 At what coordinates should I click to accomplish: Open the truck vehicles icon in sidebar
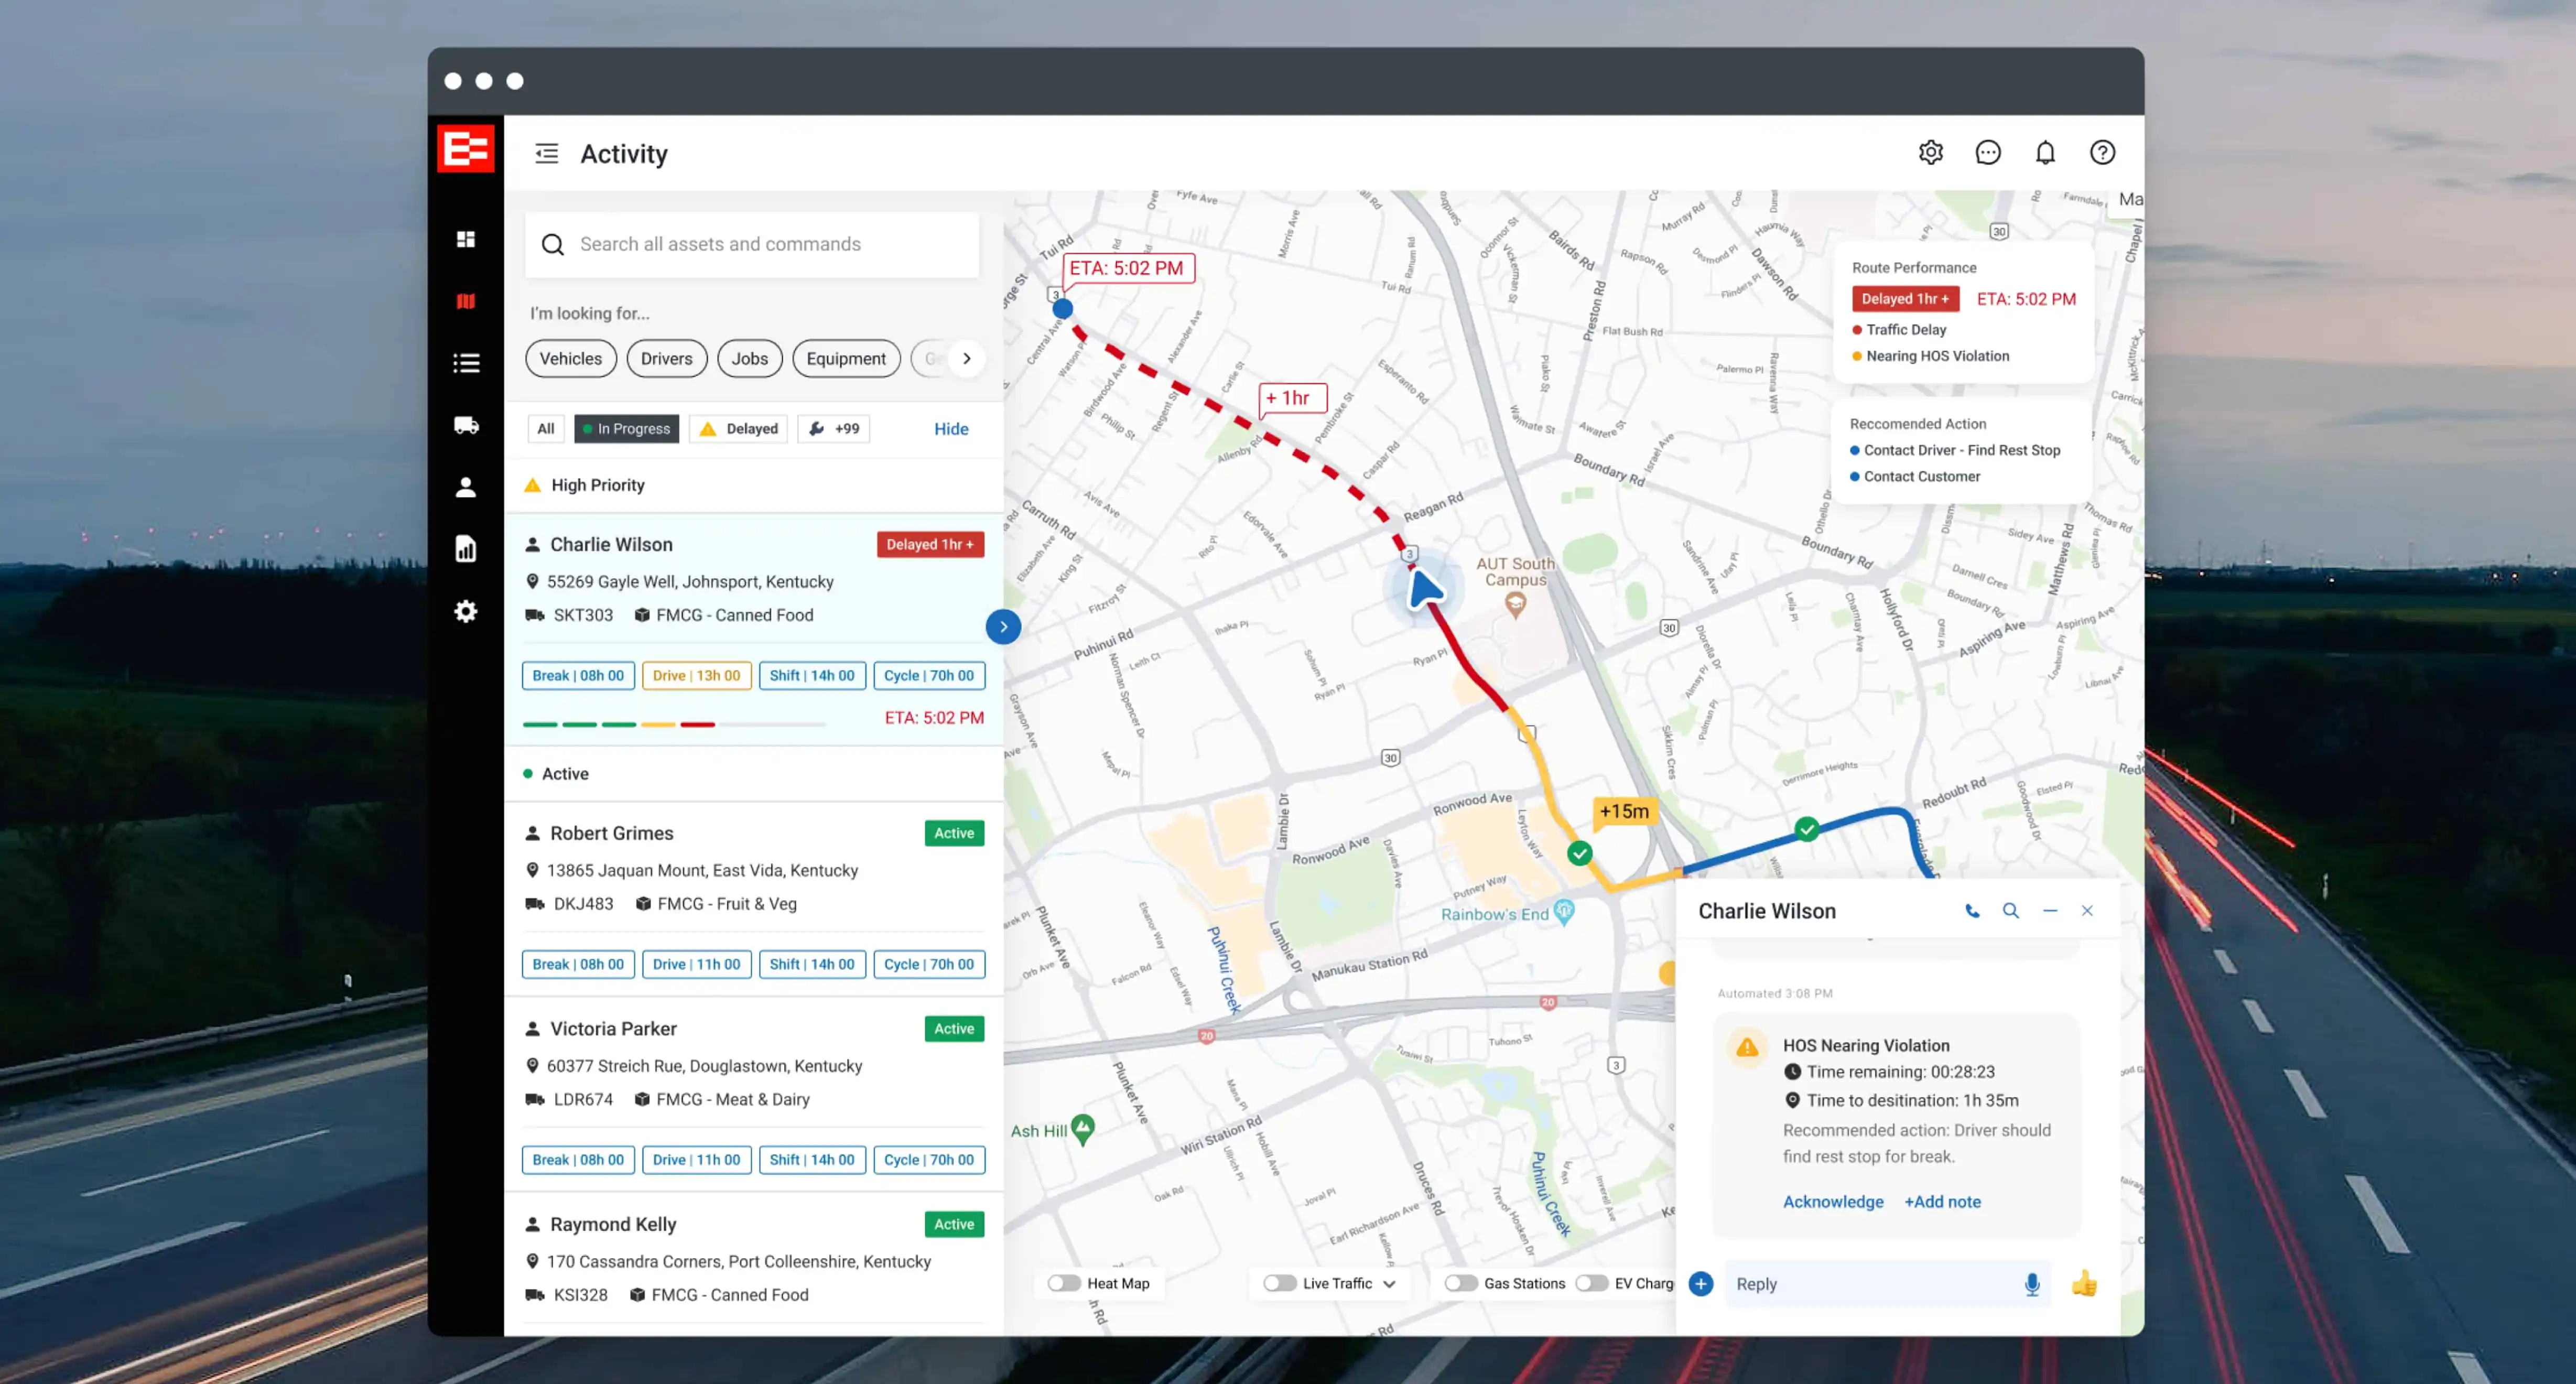(466, 425)
